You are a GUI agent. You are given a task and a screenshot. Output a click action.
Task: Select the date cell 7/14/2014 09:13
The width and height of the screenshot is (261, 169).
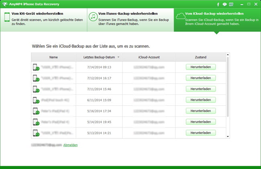(x=99, y=67)
